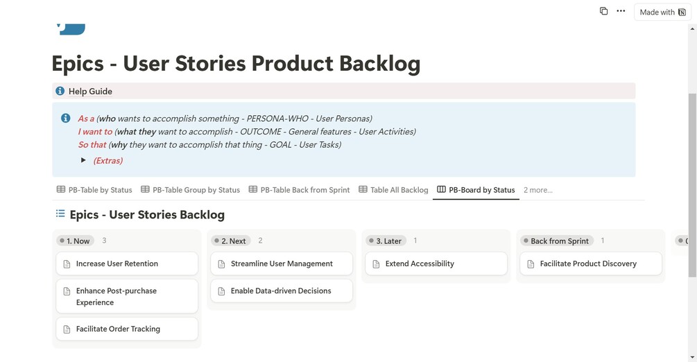Show the 2 more hidden views
Screen dimensions: 697x362
537,190
